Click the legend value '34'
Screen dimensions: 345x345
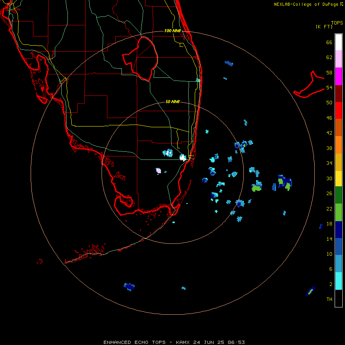329,163
